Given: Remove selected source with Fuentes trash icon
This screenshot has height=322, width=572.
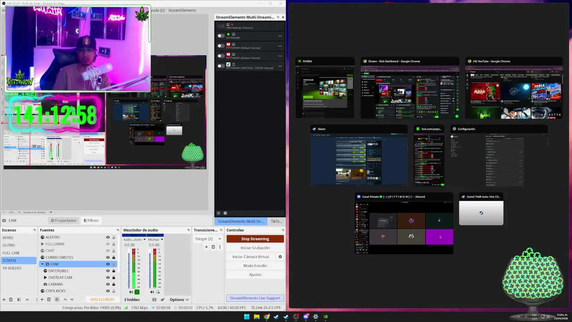Looking at the screenshot, I should (49, 299).
